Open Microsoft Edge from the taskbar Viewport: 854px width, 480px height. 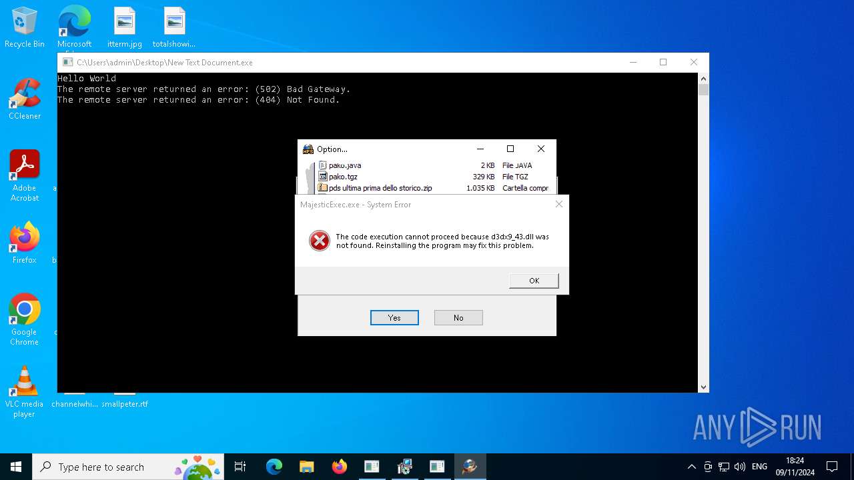[x=274, y=467]
